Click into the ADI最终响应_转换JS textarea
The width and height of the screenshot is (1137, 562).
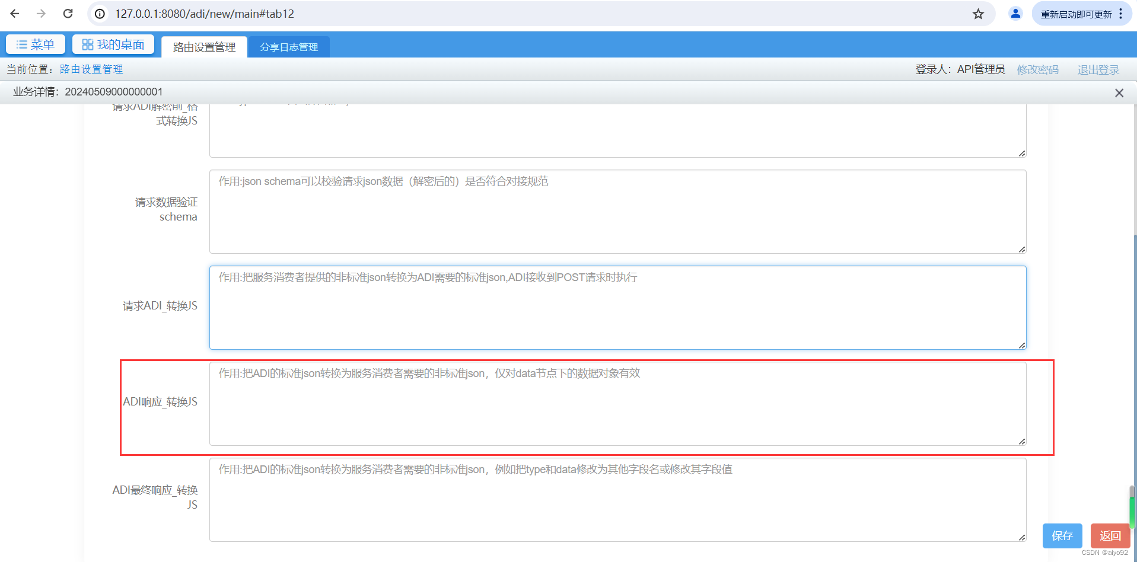click(x=617, y=500)
